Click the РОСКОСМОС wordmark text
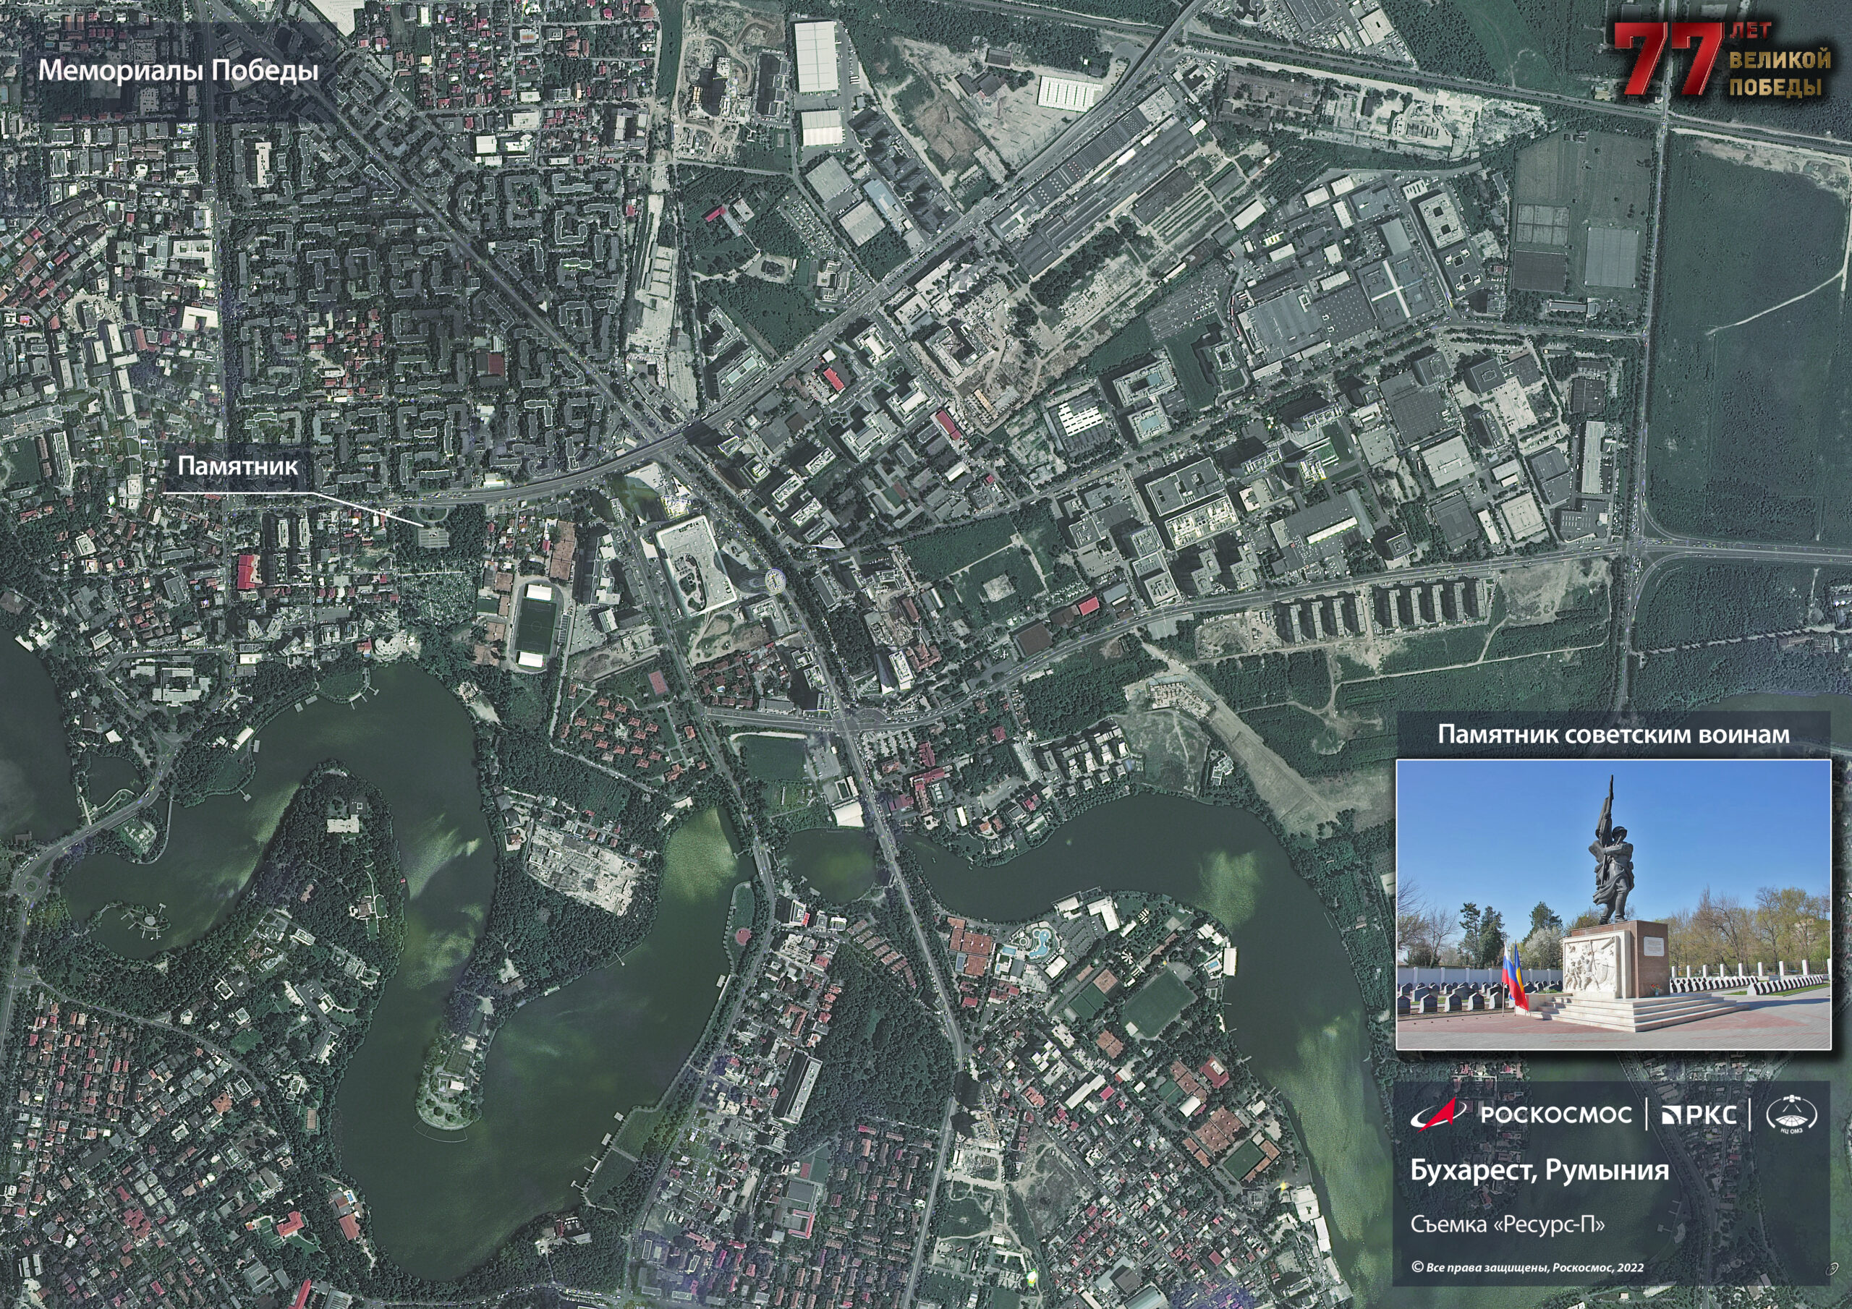 pyautogui.click(x=1556, y=1115)
